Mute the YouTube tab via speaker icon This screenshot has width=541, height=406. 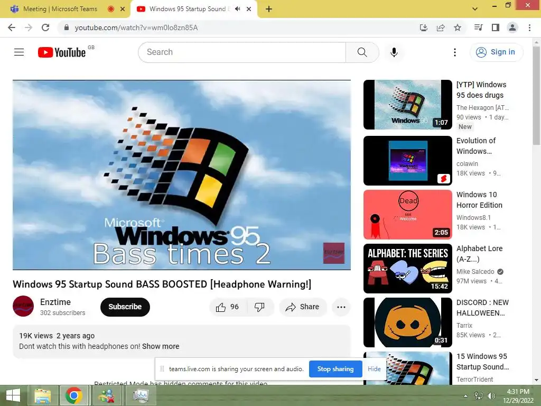click(x=237, y=9)
